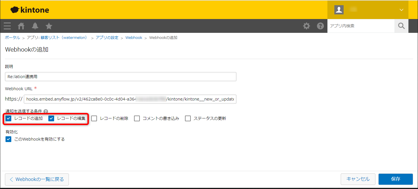
Task: Open the favorites star icon
Action: pos(49,26)
